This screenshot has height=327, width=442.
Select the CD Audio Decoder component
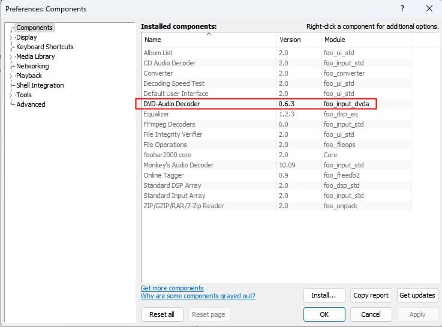[276, 63]
